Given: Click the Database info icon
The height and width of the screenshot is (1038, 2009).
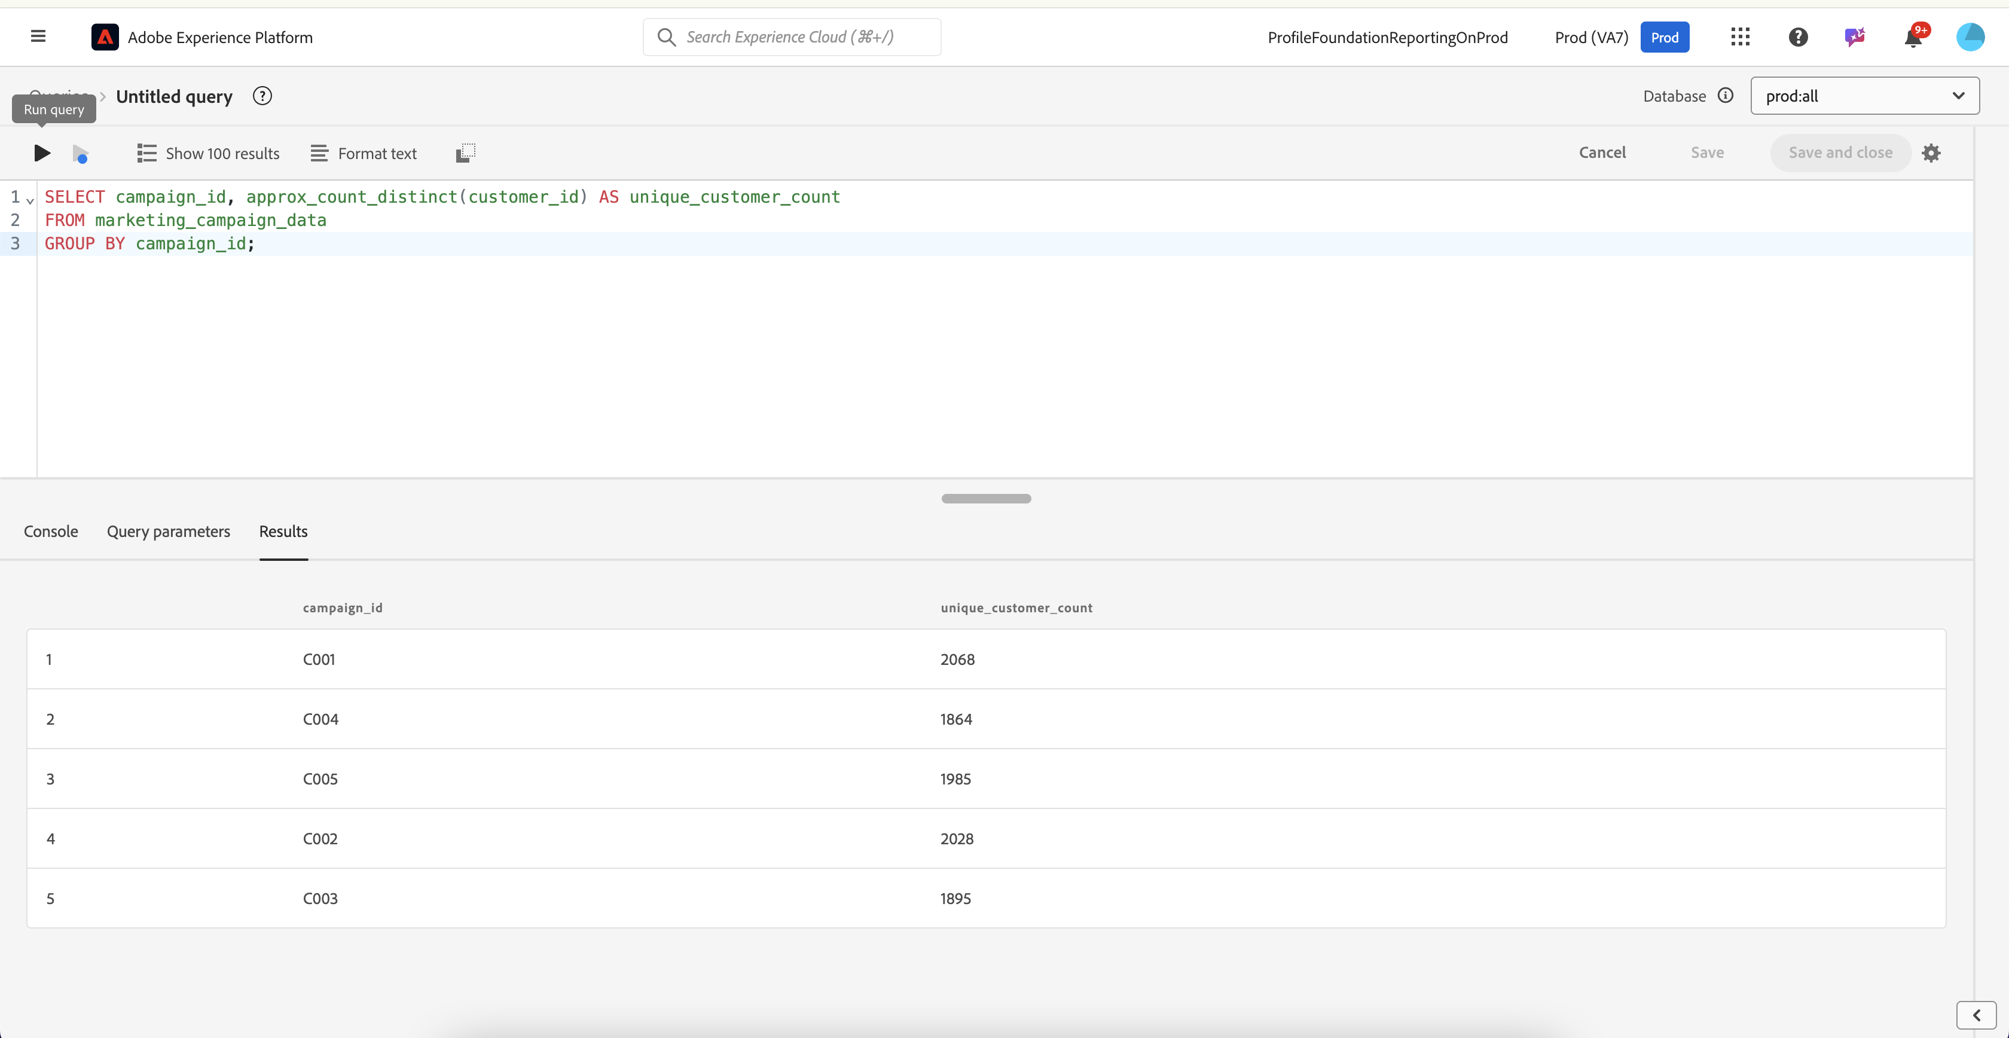Looking at the screenshot, I should point(1725,95).
